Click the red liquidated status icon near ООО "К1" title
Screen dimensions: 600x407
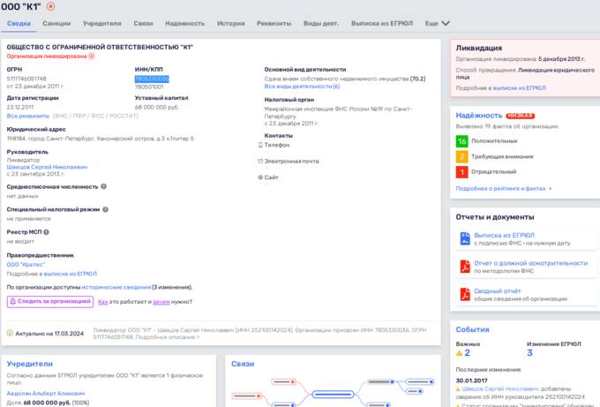(50, 6)
